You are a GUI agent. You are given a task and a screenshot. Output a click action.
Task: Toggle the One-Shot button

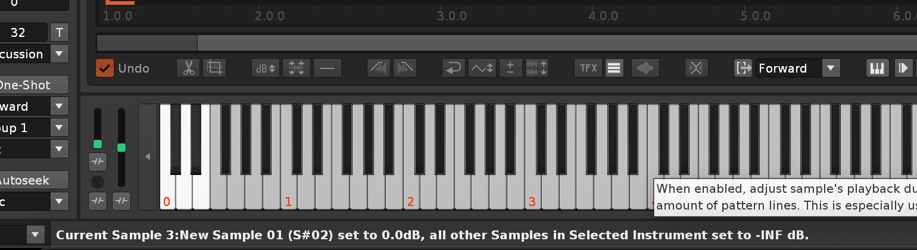(30, 85)
